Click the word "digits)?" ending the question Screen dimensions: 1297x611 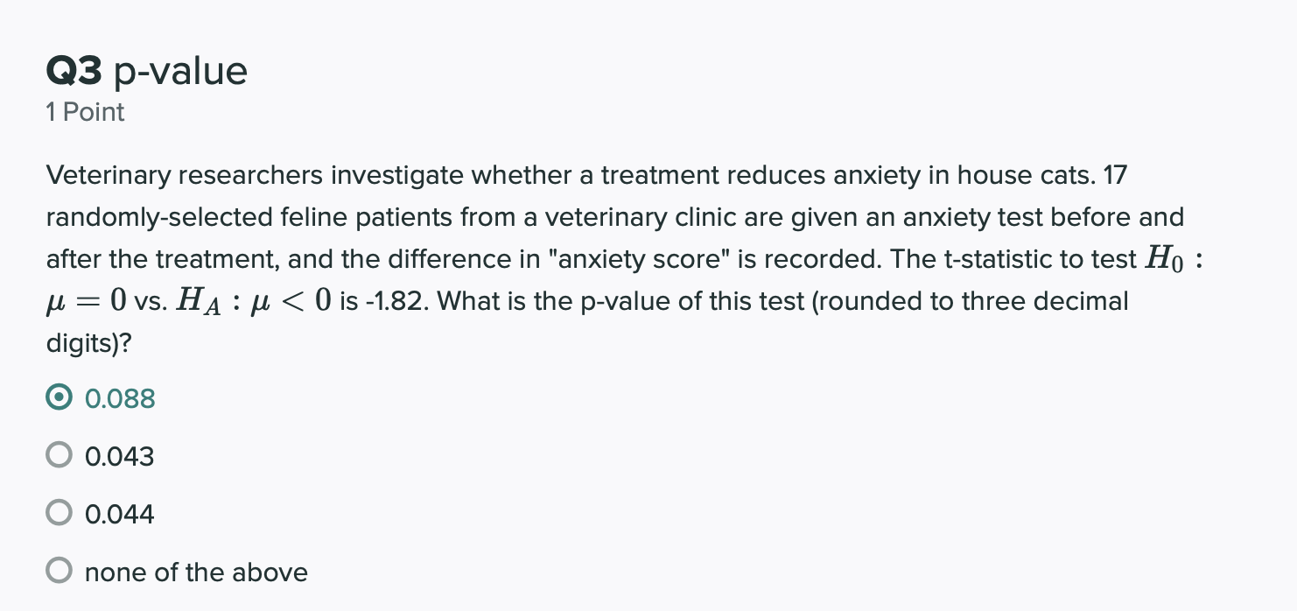pos(89,344)
